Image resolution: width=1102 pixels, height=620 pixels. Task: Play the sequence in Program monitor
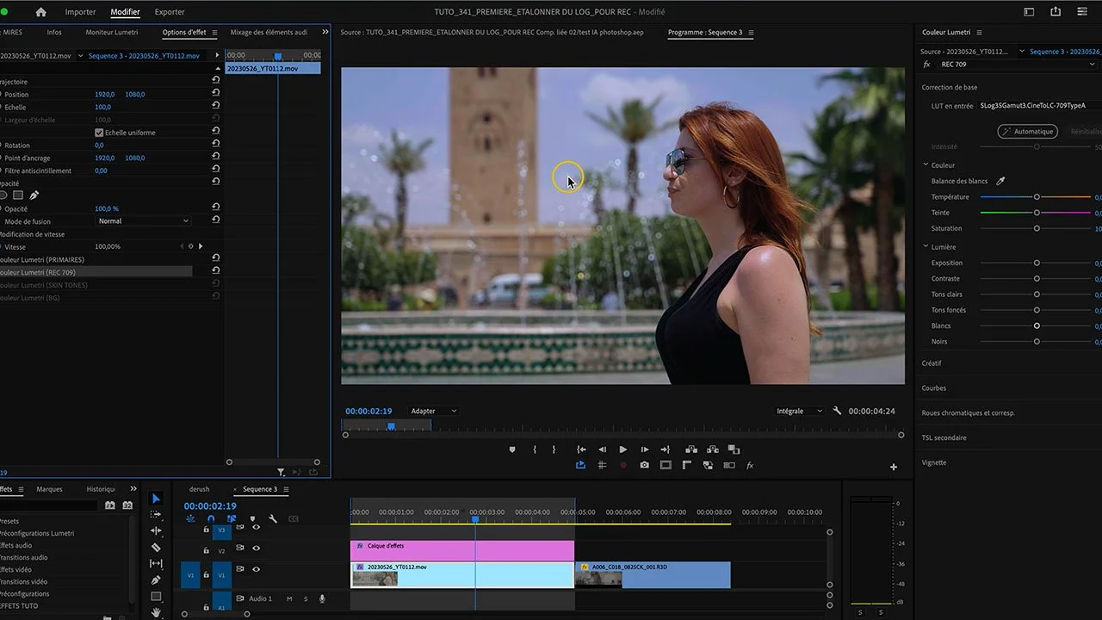click(x=622, y=449)
